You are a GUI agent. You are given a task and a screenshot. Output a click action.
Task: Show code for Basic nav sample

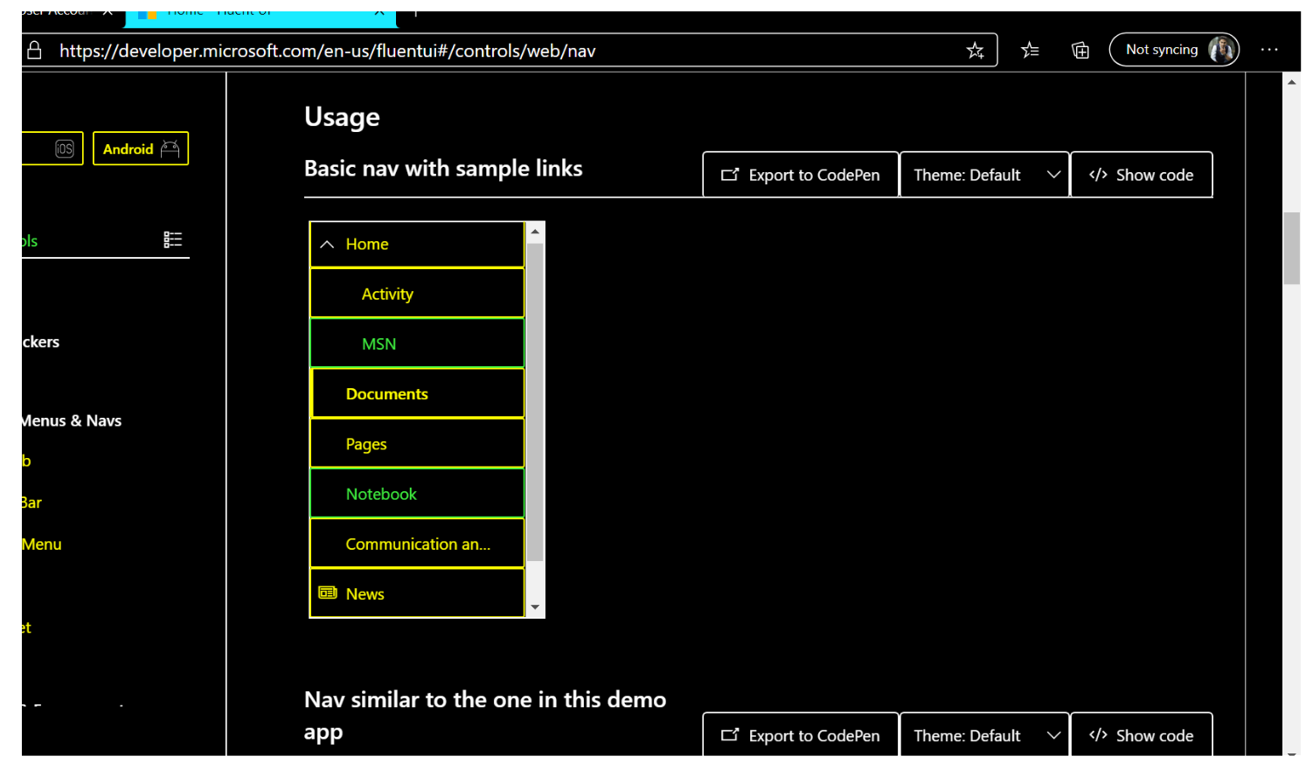point(1142,175)
